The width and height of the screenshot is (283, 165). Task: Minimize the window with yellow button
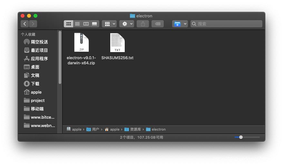[29, 16]
